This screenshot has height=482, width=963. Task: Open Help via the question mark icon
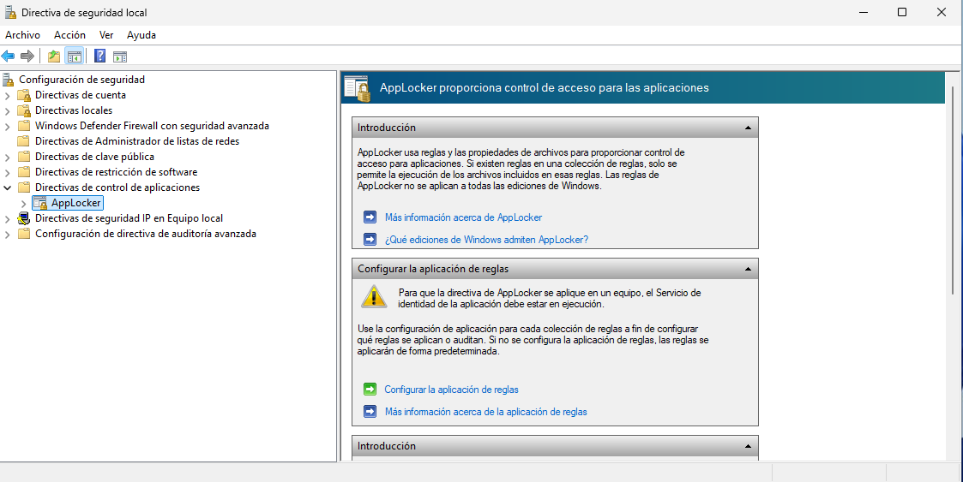pos(100,57)
